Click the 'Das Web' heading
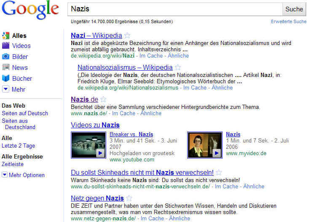The height and width of the screenshot is (222, 309). click(x=13, y=106)
